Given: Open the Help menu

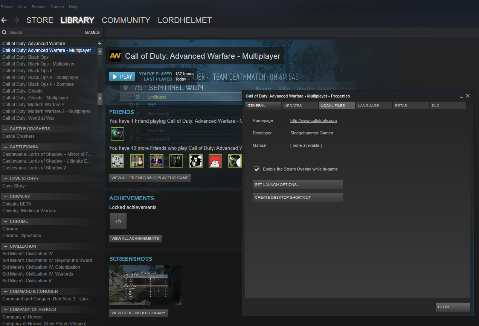Looking at the screenshot, I should click(x=73, y=7).
